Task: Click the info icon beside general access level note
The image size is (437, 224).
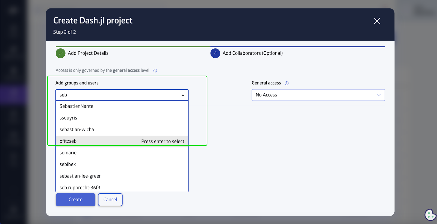Action: point(155,70)
